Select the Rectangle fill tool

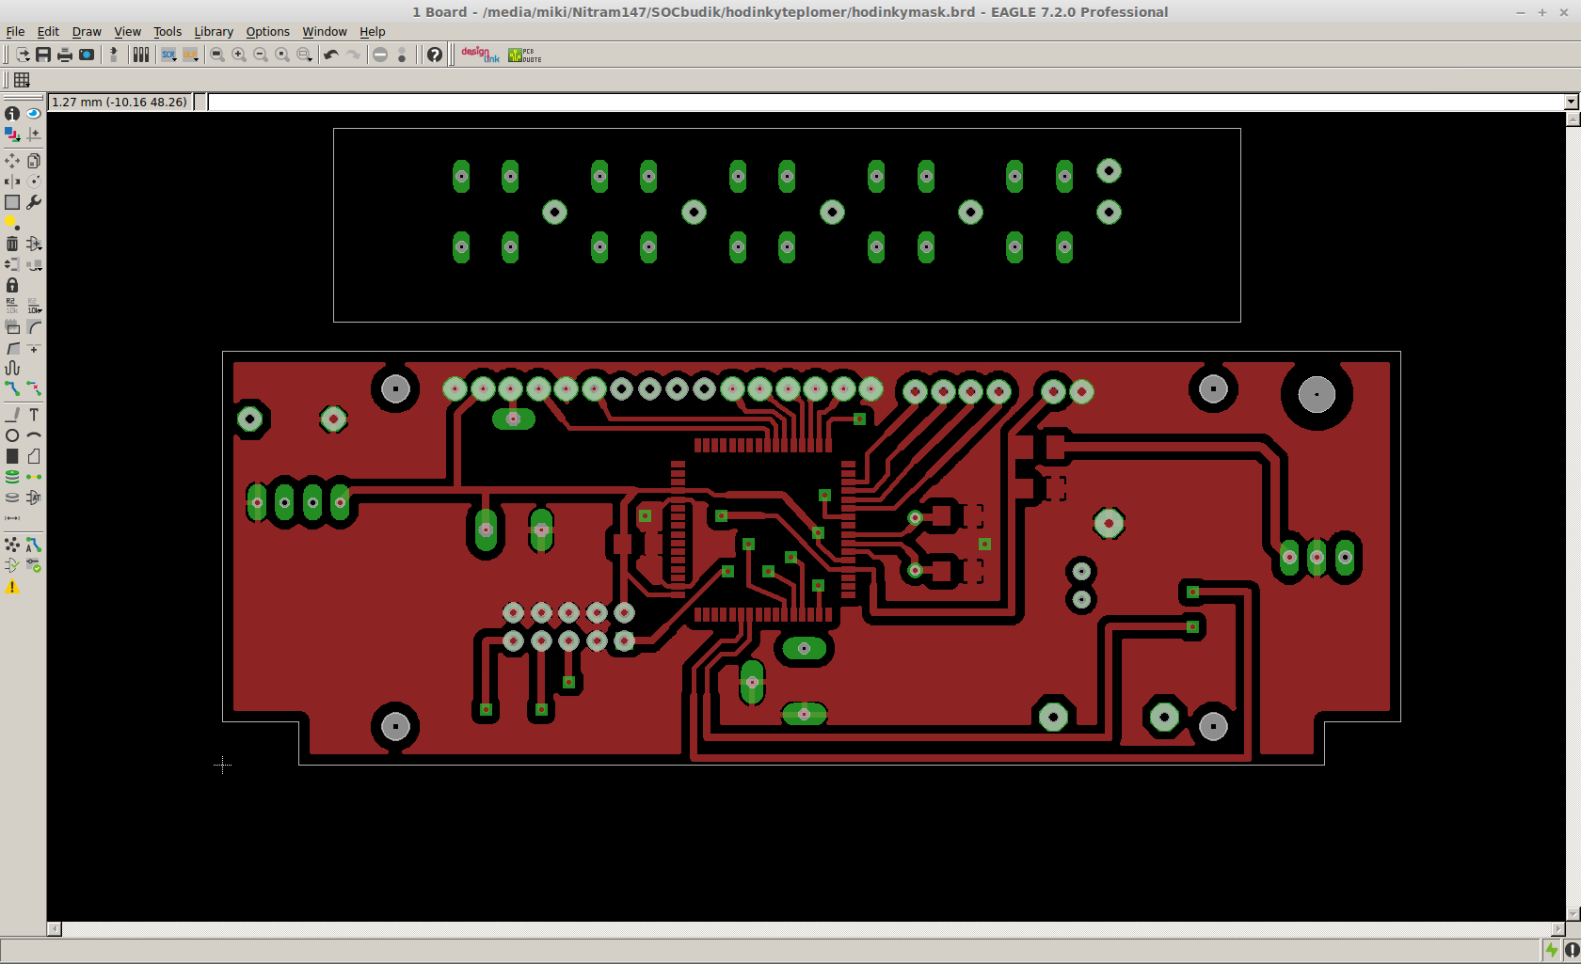12,456
